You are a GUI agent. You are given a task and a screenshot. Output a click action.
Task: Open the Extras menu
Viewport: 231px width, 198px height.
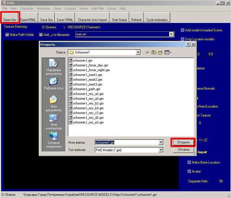point(112,8)
